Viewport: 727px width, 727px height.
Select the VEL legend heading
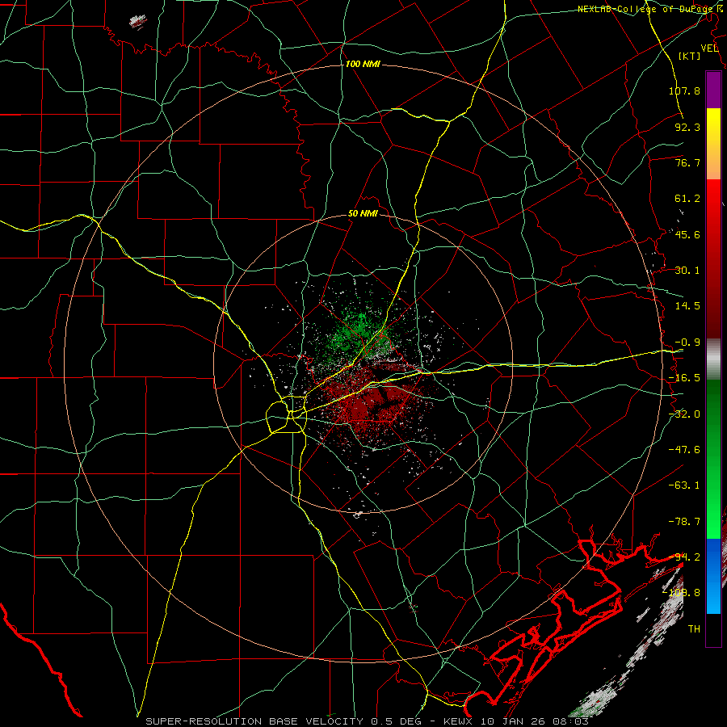[709, 48]
